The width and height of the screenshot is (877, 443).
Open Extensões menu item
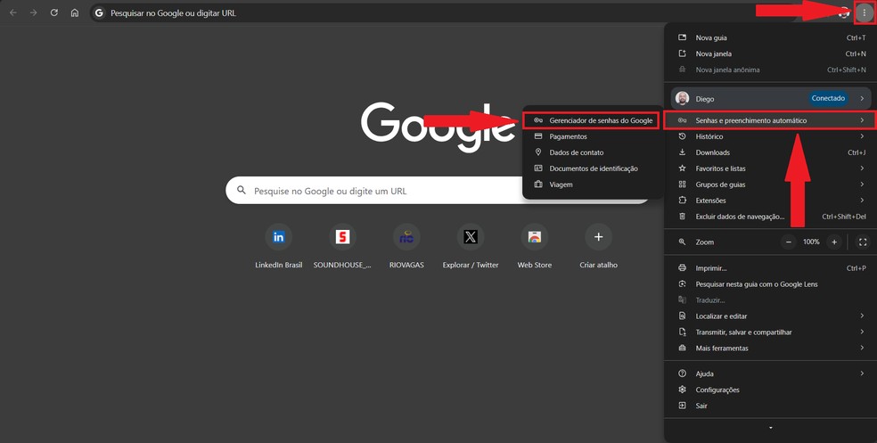(x=771, y=201)
